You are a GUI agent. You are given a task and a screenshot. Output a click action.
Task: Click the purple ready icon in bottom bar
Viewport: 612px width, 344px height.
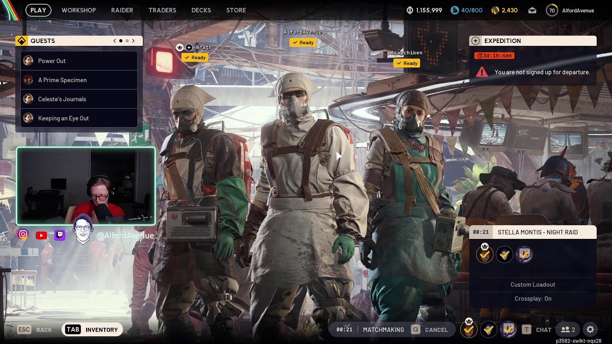tap(508, 329)
